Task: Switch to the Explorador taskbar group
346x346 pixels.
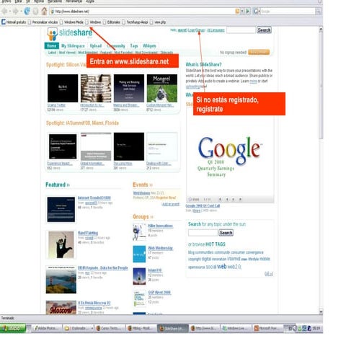Action: pos(79,328)
